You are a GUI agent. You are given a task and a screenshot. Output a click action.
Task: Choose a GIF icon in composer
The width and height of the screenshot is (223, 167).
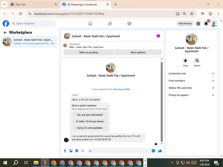83,151
